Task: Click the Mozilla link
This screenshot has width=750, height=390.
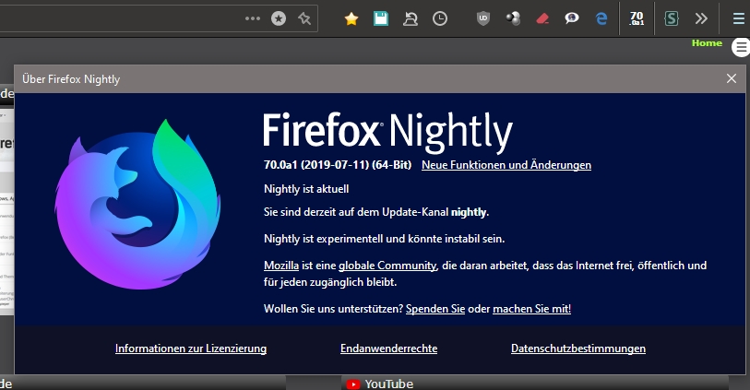Action: tap(281, 266)
